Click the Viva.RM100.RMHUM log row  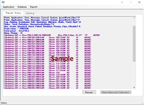[48, 37]
